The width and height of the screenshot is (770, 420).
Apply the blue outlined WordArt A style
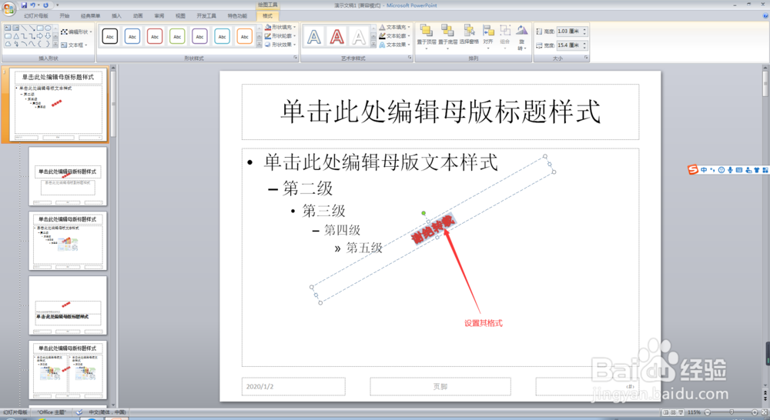(x=314, y=37)
